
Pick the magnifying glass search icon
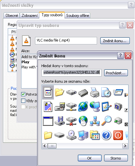click(x=106, y=121)
